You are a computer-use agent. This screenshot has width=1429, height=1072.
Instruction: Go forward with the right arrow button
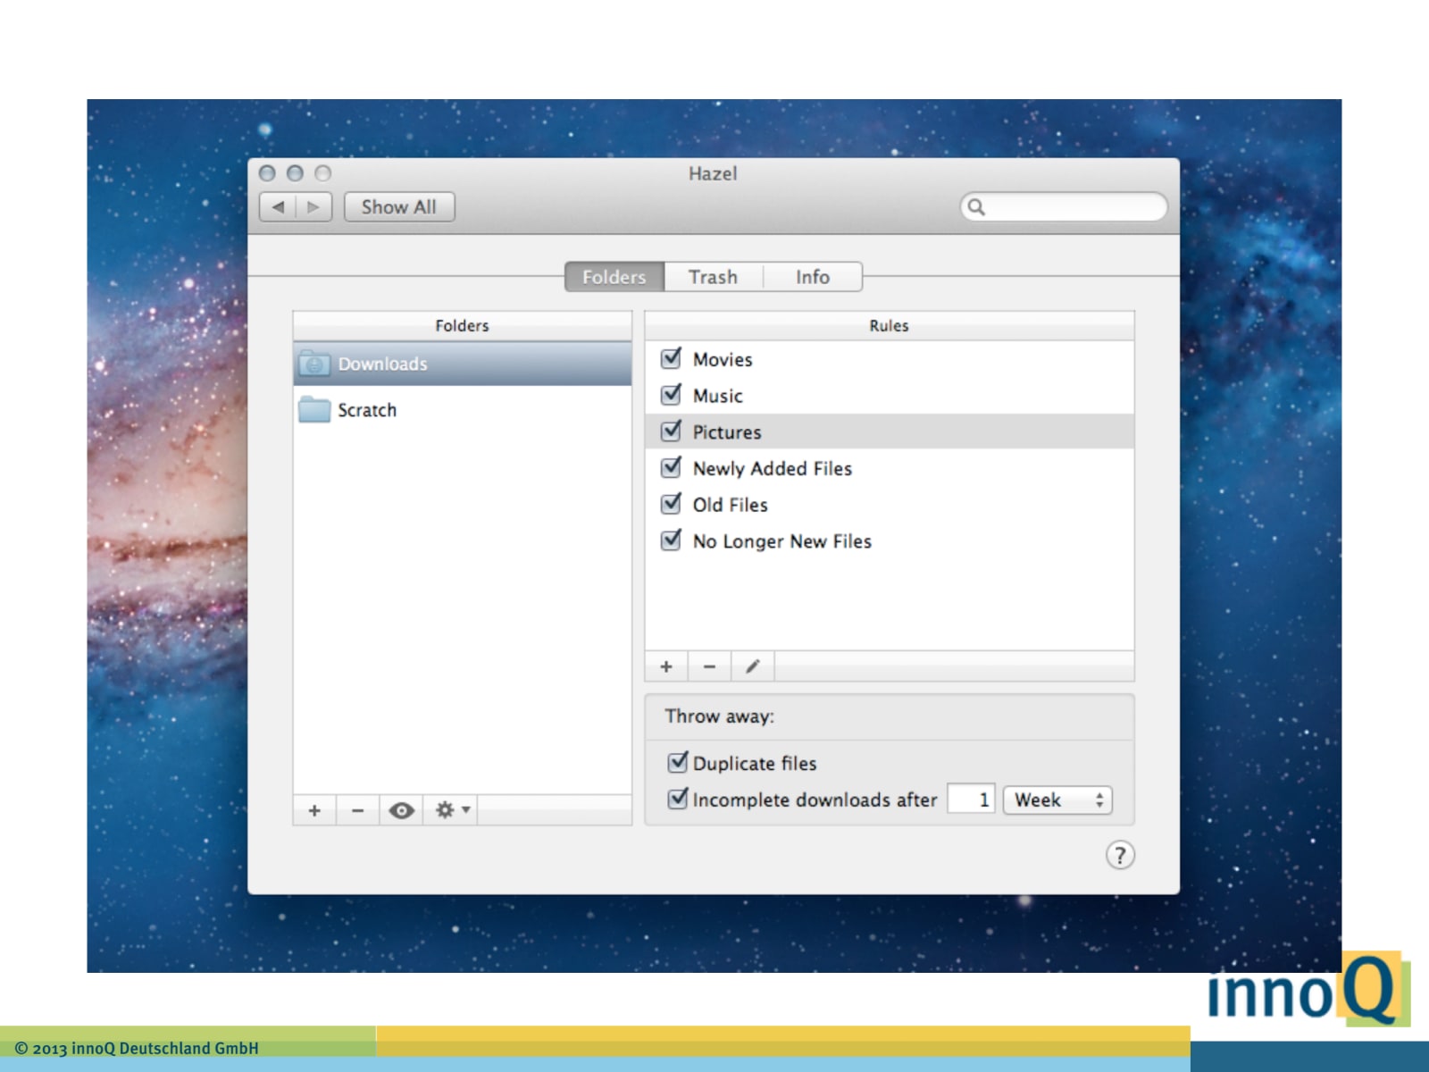pyautogui.click(x=313, y=207)
